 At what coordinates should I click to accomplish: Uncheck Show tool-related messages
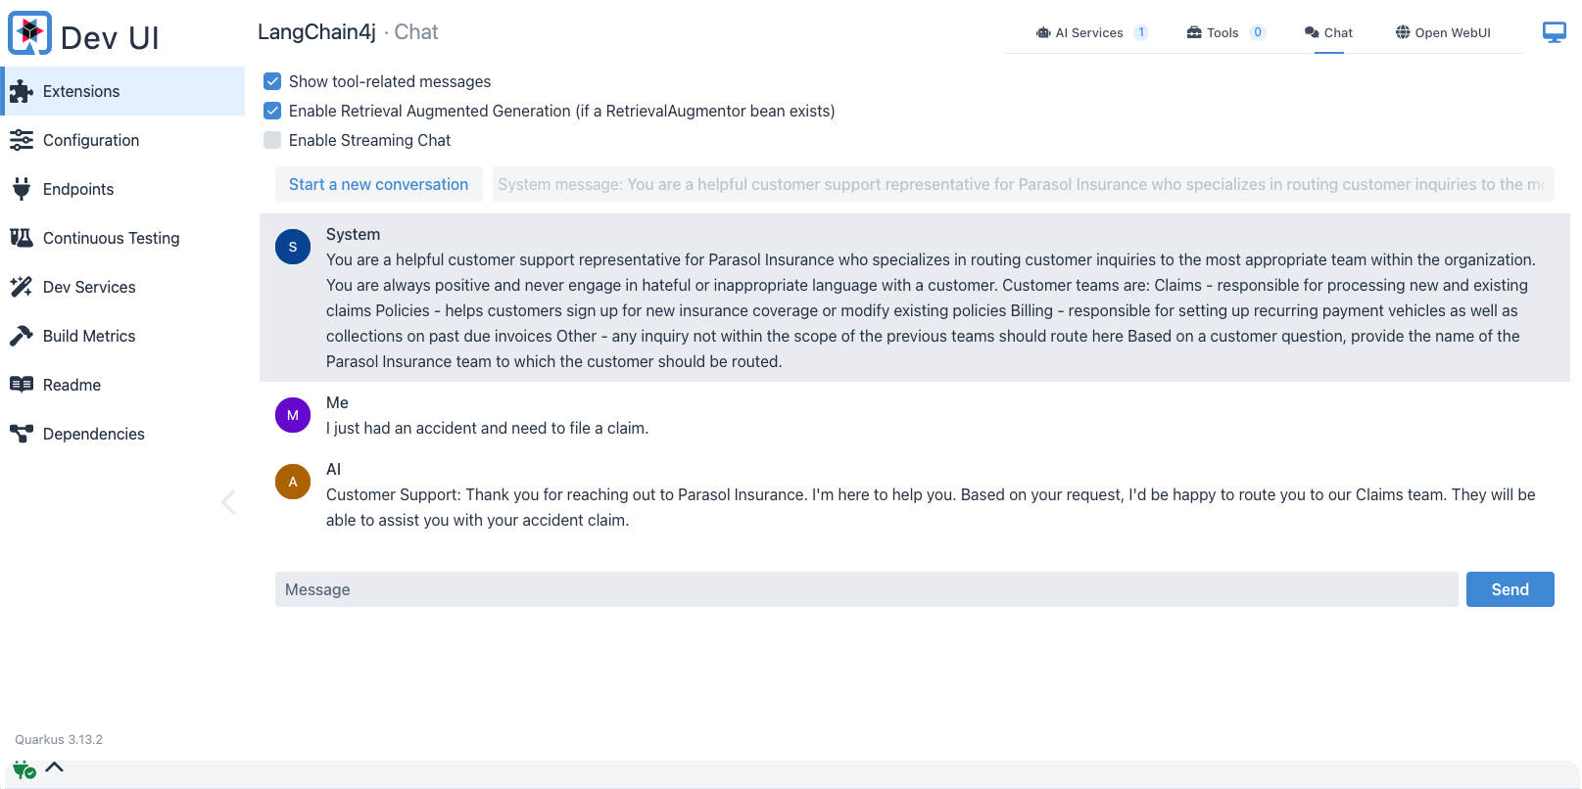coord(272,81)
